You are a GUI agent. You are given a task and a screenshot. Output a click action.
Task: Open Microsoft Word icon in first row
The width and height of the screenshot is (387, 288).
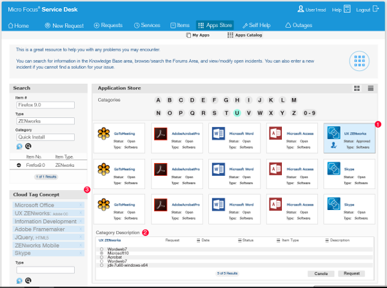tap(219, 133)
